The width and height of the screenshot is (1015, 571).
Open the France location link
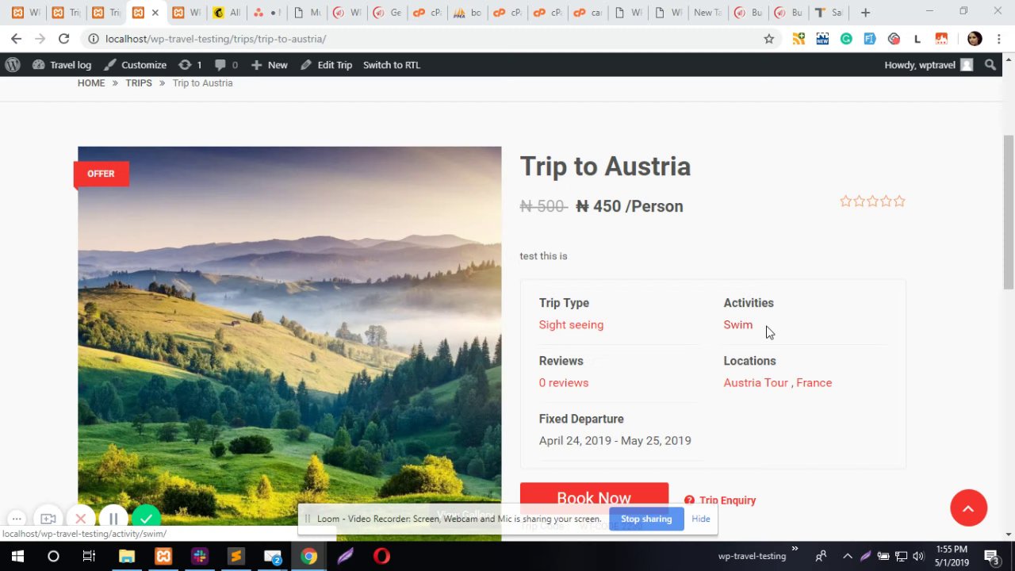tap(814, 382)
